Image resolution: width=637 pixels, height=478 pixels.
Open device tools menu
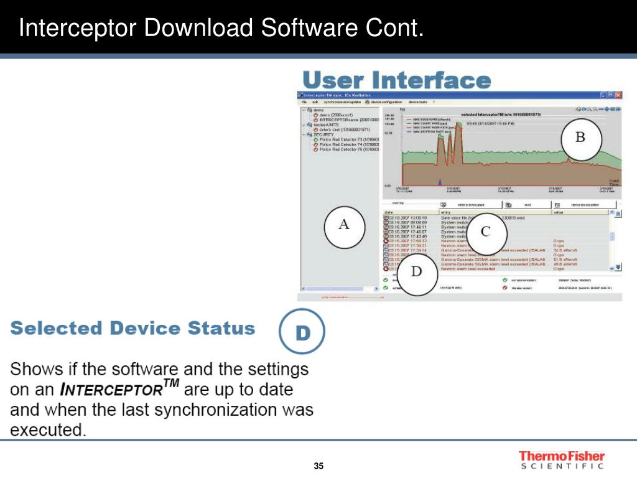pos(417,102)
